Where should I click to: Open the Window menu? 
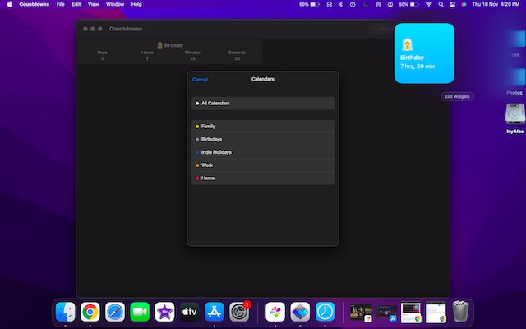coord(115,4)
